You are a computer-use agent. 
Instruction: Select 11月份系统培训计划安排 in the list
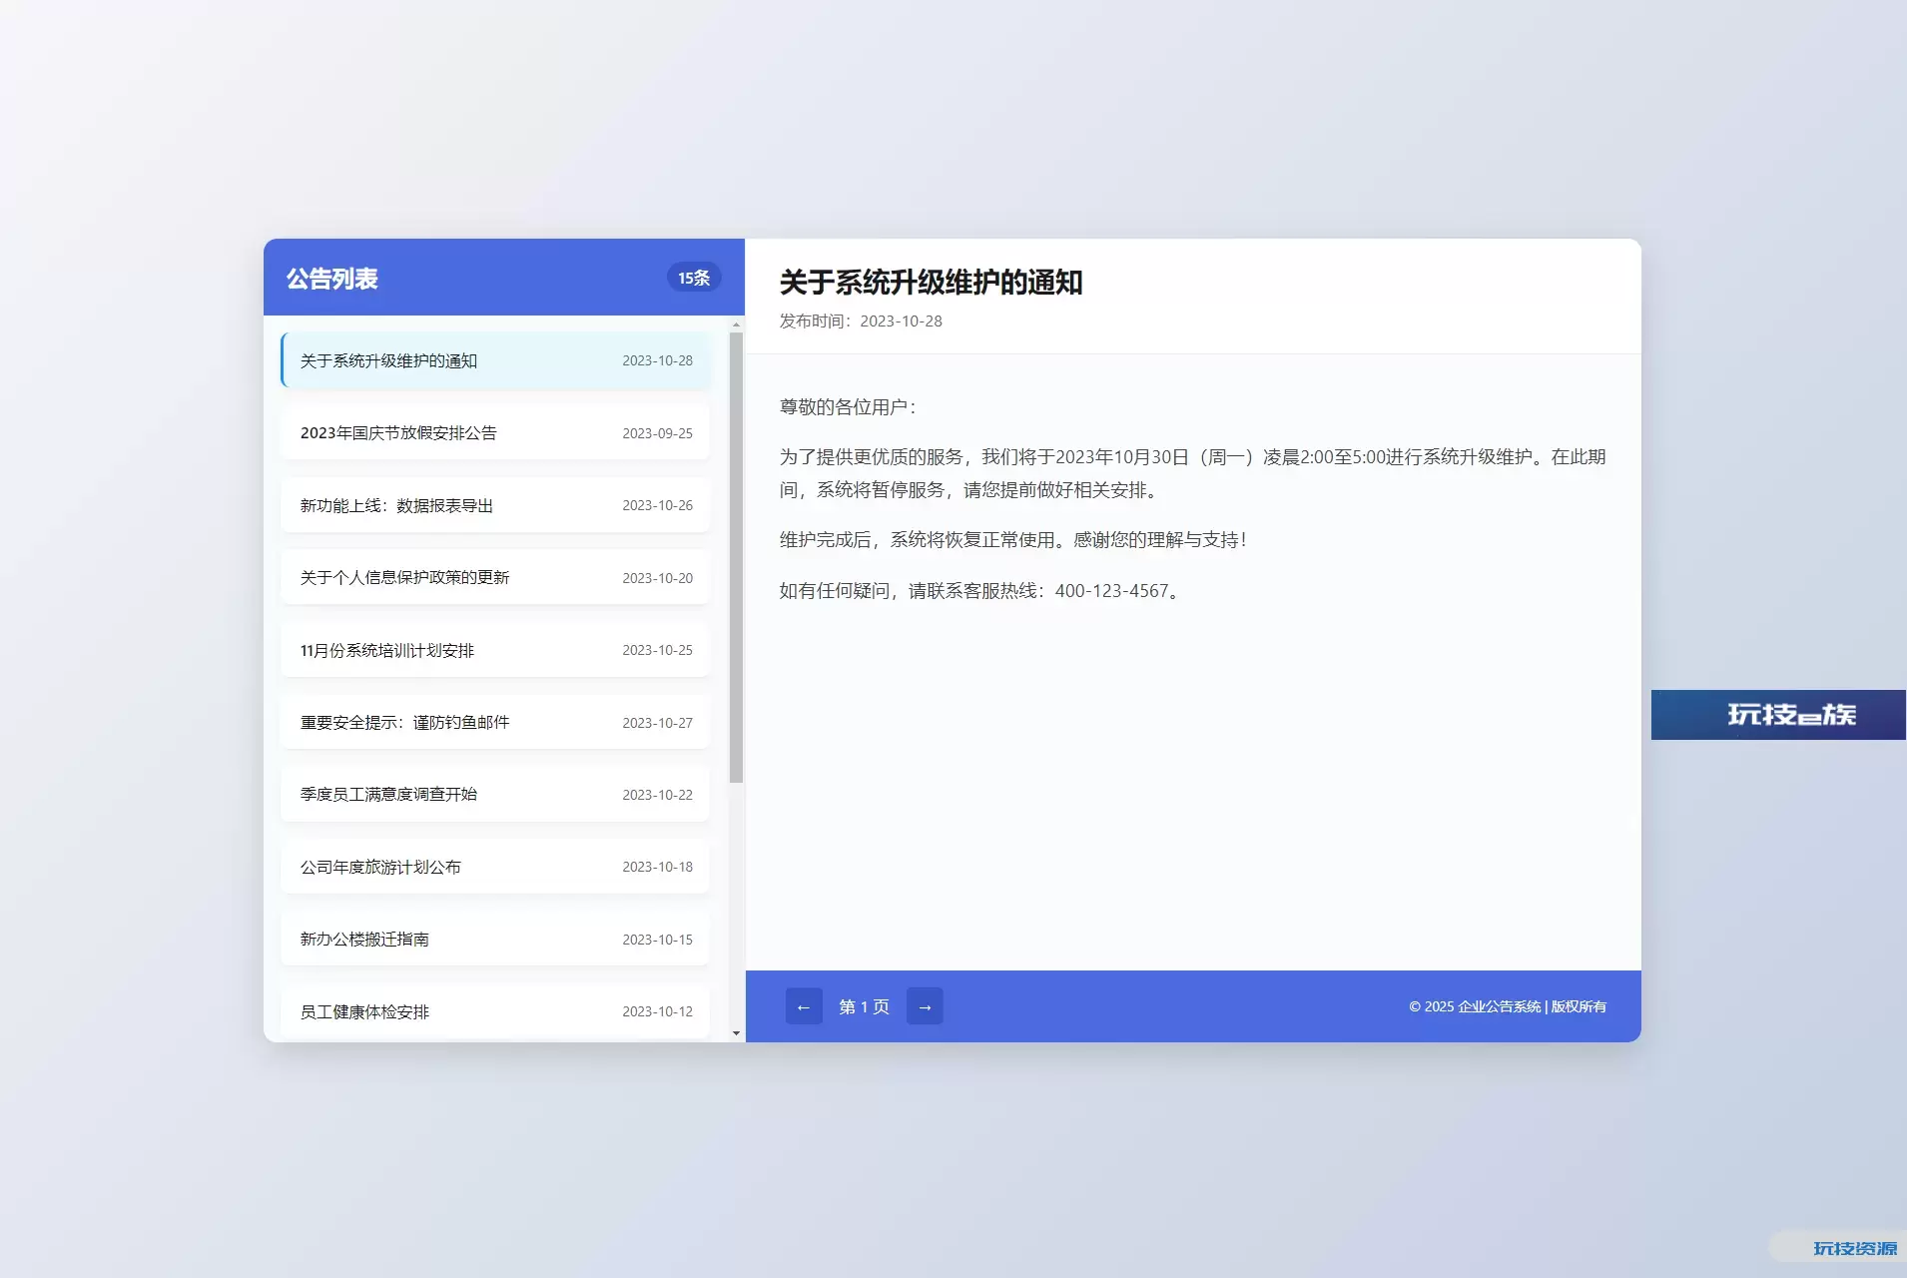(495, 650)
